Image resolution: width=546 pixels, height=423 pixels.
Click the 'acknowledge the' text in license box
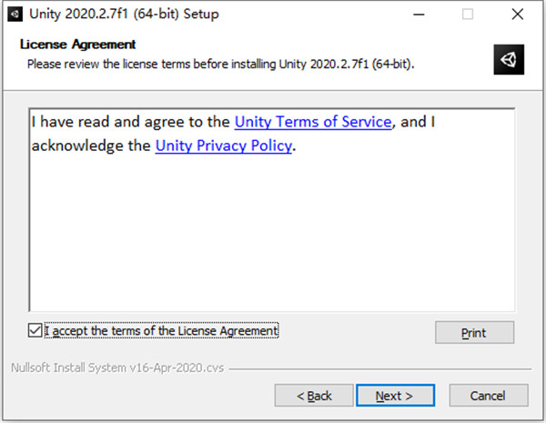(91, 146)
